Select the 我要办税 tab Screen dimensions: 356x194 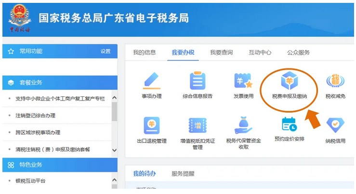183,52
